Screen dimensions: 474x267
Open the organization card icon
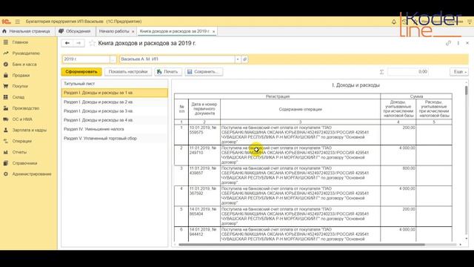pos(245,59)
